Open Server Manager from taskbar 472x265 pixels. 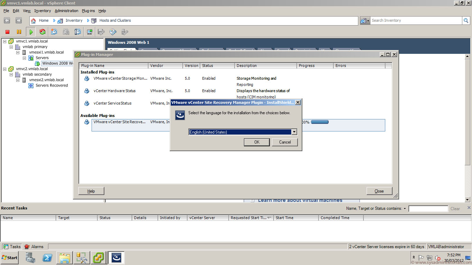tap(30, 258)
